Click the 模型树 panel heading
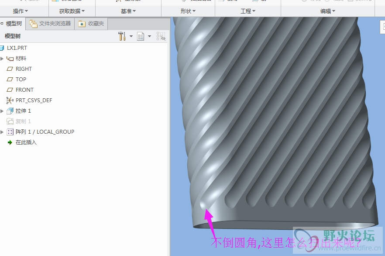The image size is (385, 256). [x=13, y=36]
